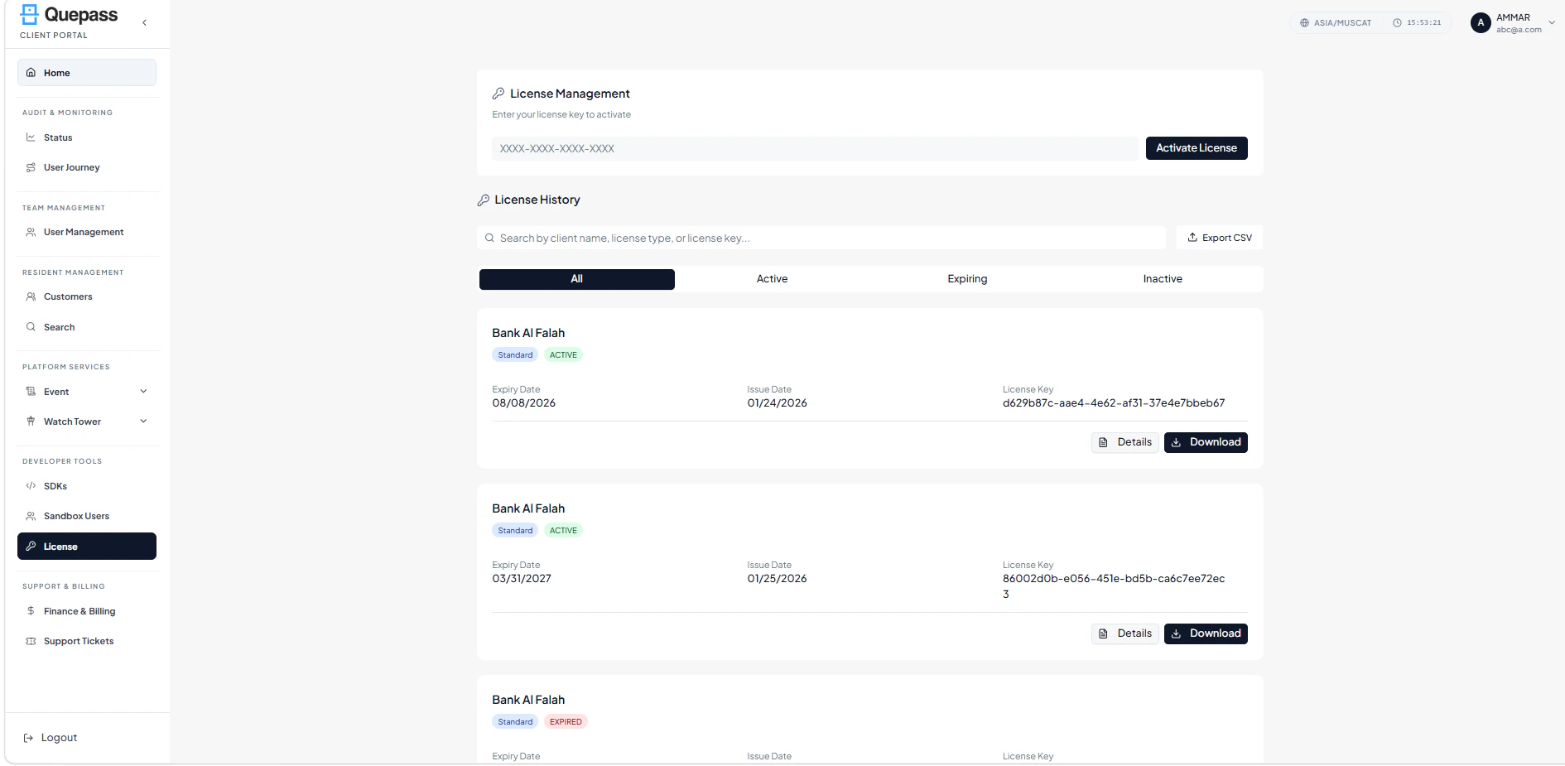Click the red EXPIRED status badge
This screenshot has height=766, width=1565.
[566, 722]
